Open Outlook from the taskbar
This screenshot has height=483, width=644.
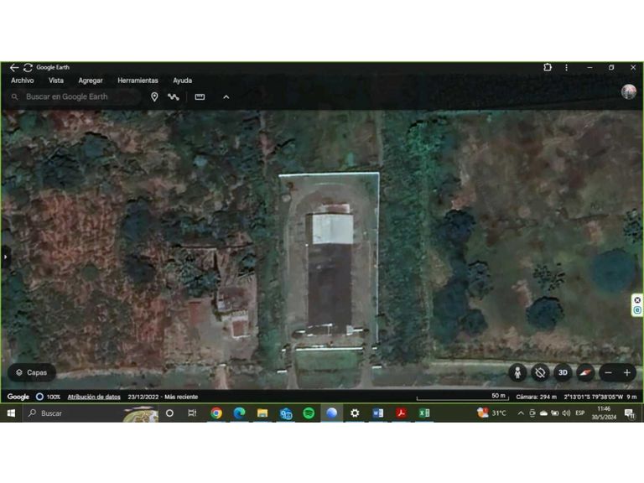(x=285, y=413)
